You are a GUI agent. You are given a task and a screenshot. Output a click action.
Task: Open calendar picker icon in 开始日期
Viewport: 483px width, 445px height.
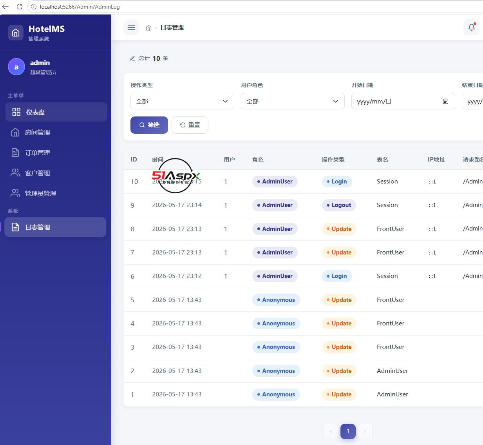[445, 101]
